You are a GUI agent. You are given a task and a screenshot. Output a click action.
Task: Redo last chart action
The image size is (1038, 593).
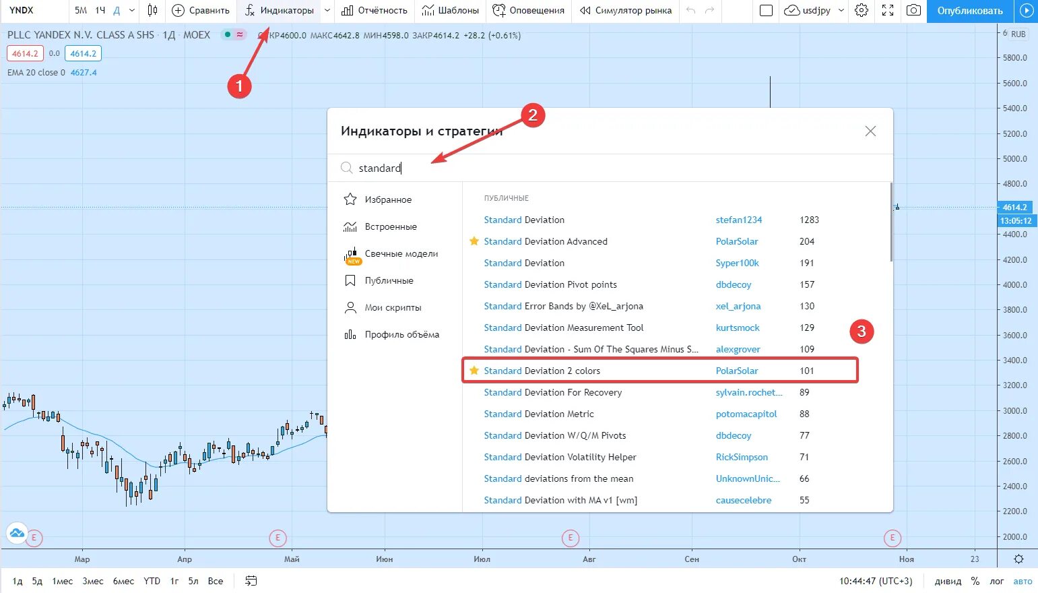[x=709, y=10]
